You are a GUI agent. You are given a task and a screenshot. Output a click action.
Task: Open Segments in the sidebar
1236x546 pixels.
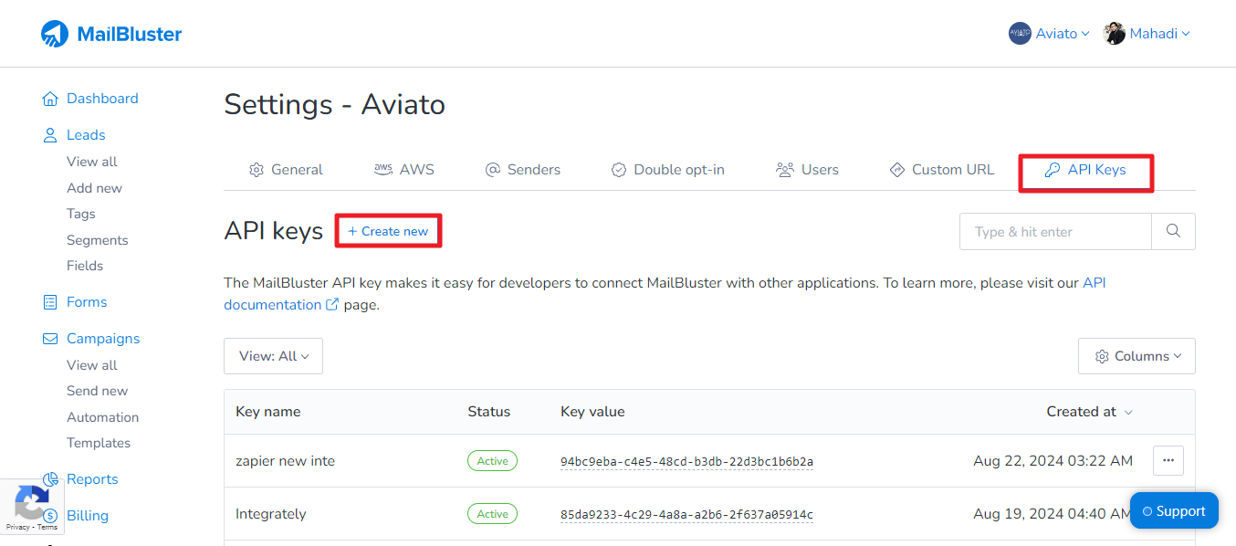coord(98,240)
